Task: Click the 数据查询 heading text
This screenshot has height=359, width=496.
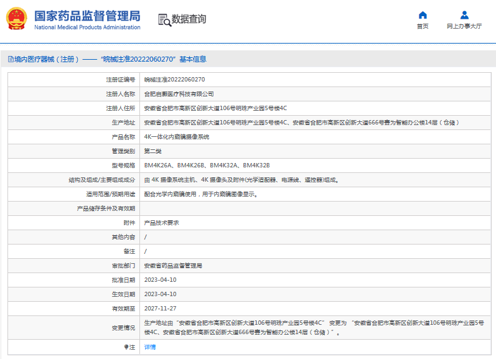Action: 189,20
